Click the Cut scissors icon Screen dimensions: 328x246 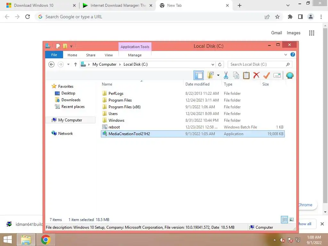click(226, 75)
